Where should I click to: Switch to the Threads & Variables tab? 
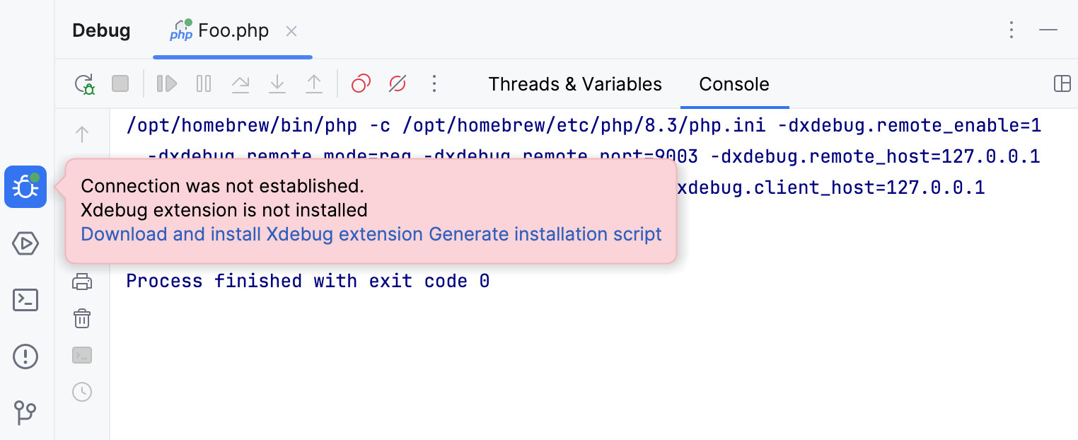[574, 83]
